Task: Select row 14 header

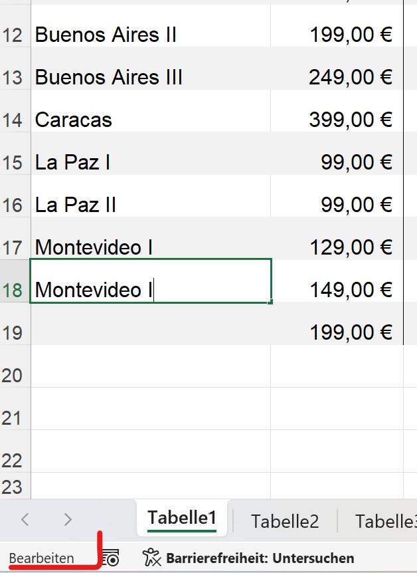Action: (x=13, y=120)
